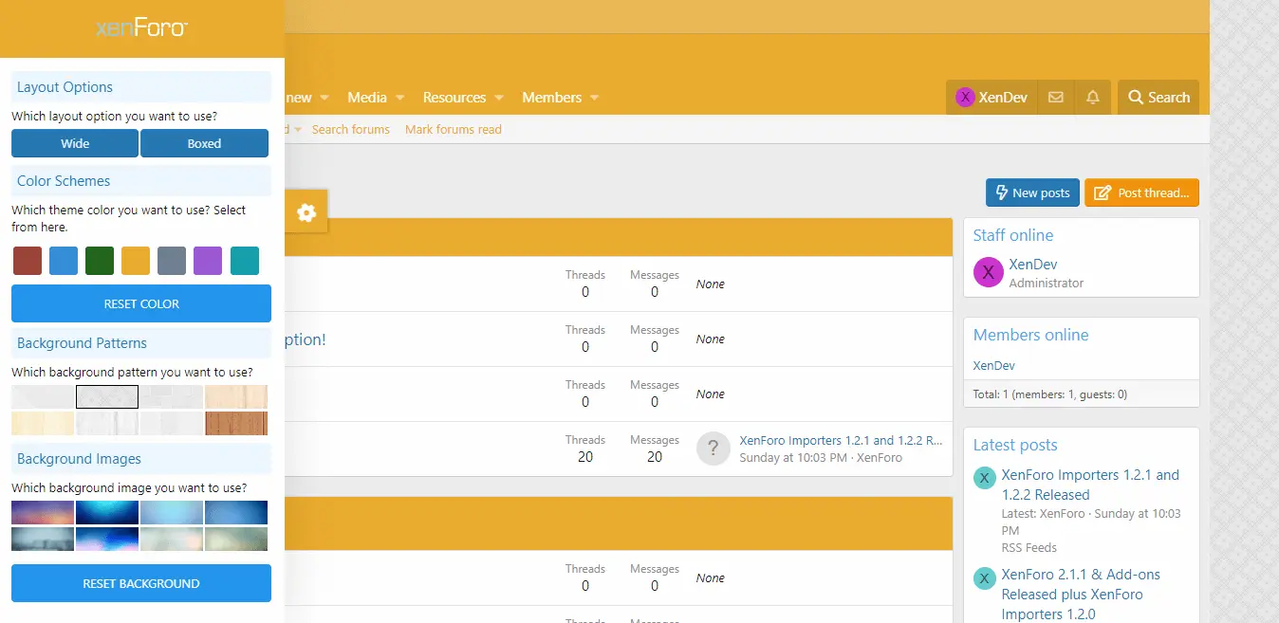
Task: Click the 'Administrator' title under XenDev
Action: tap(1047, 283)
